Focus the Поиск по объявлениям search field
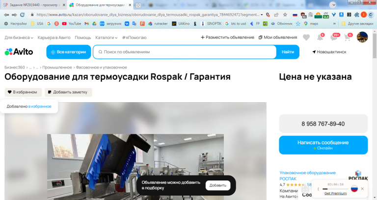 [185, 52]
